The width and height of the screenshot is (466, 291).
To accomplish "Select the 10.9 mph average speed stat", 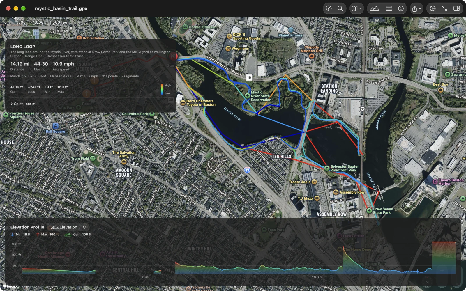I will (63, 66).
